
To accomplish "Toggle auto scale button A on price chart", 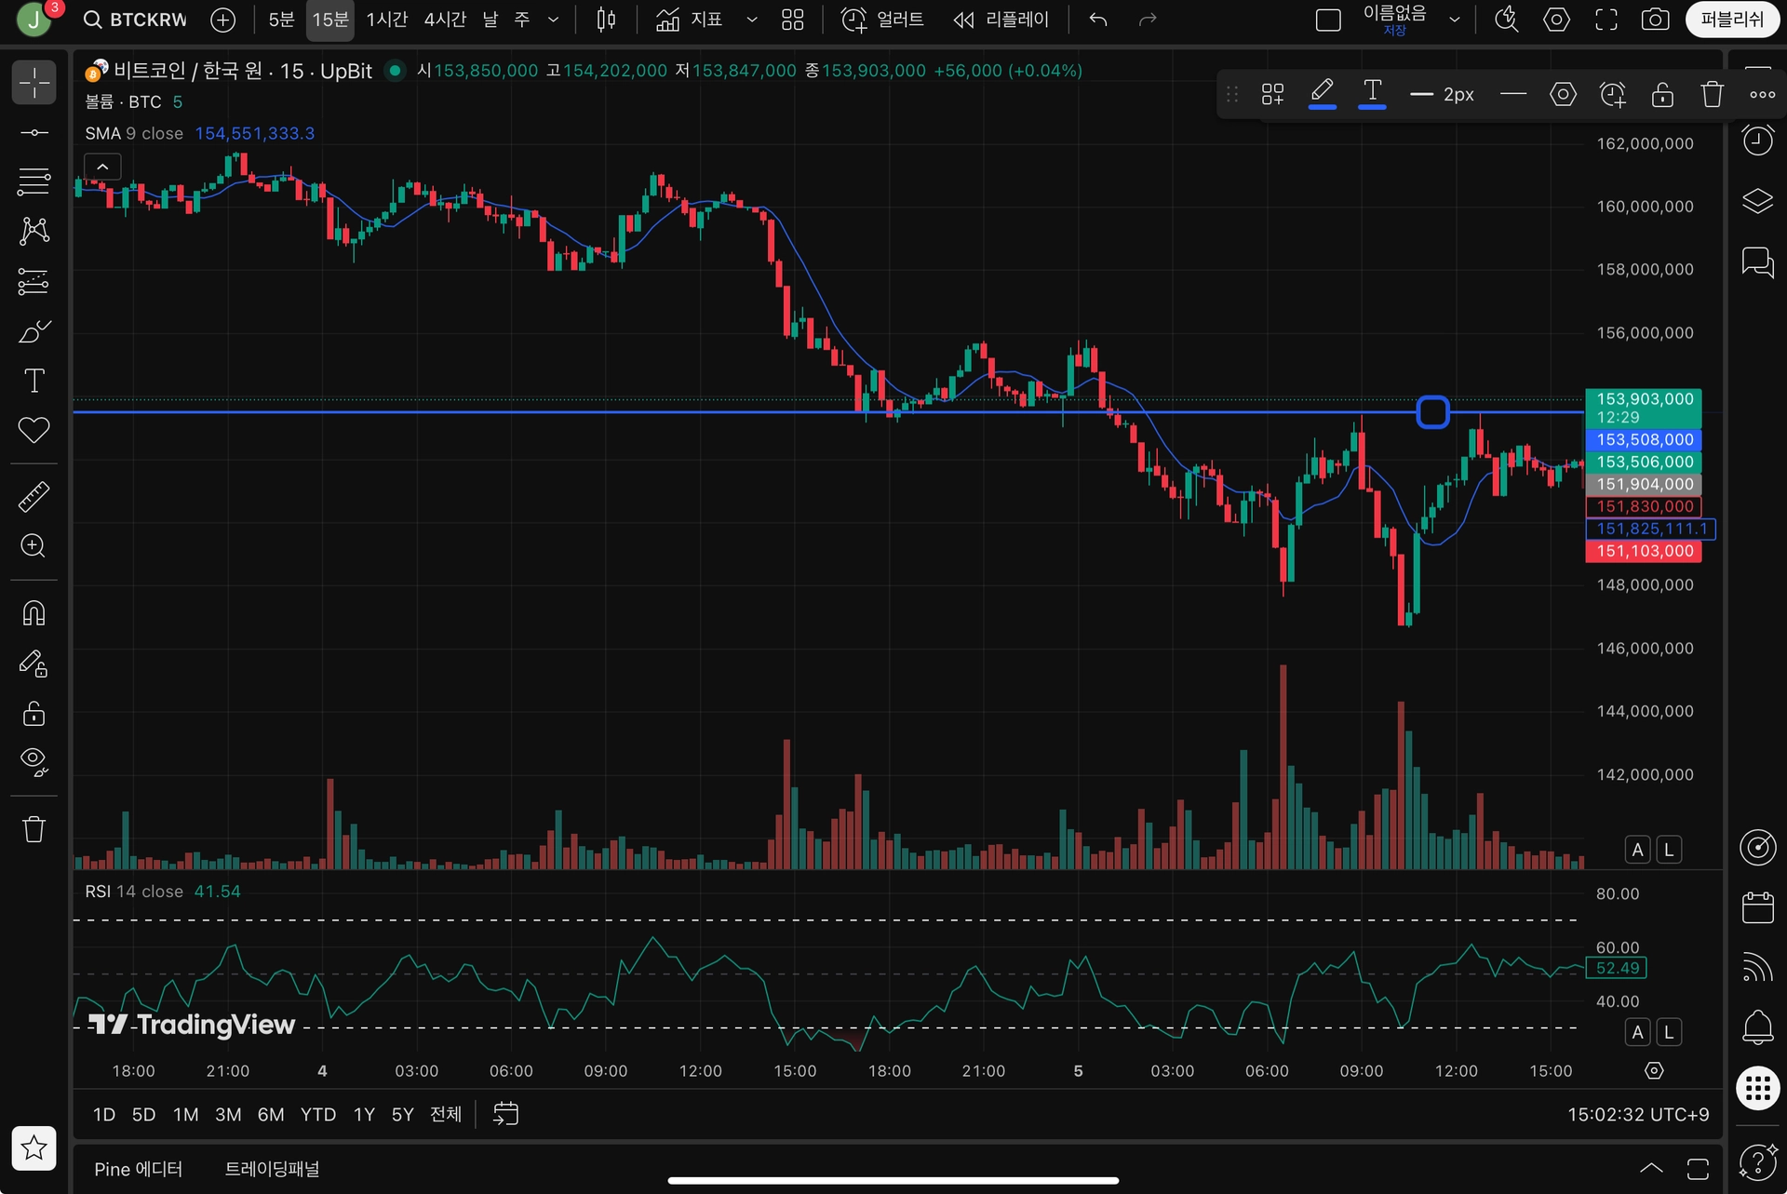I will 1637,849.
